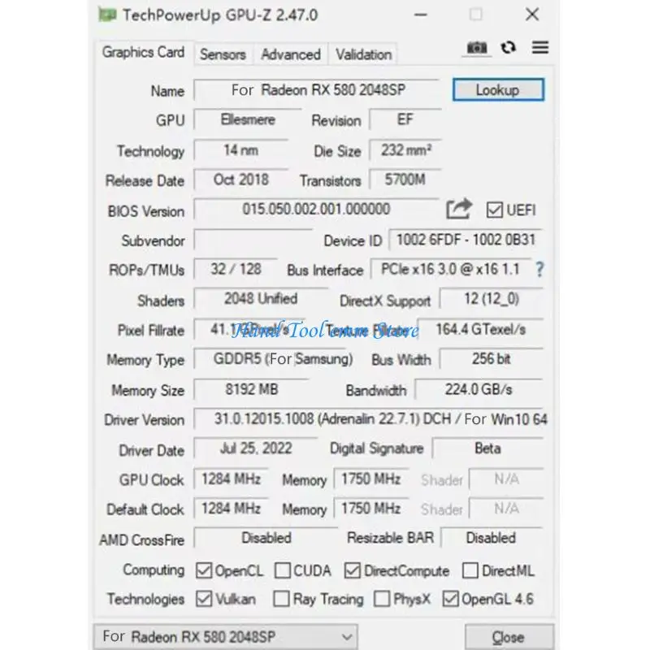Toggle the OpenCL checkbox
The image size is (650, 650).
click(204, 570)
